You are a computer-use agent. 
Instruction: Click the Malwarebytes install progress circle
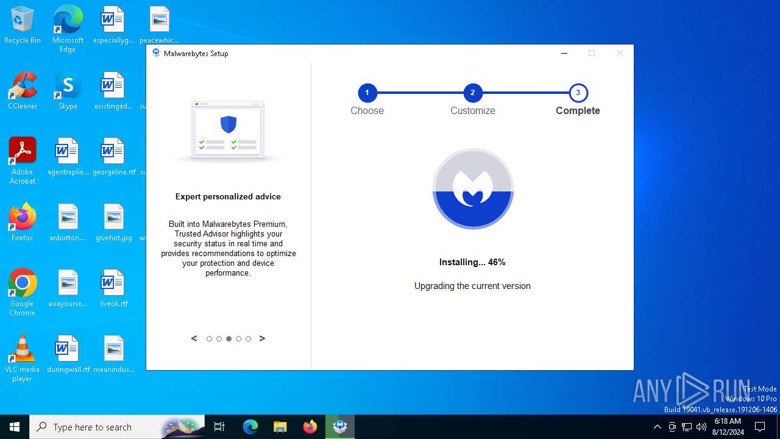473,189
